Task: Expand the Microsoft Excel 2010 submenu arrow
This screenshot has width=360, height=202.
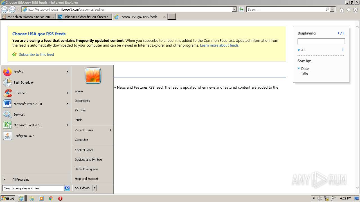Action: click(67, 125)
